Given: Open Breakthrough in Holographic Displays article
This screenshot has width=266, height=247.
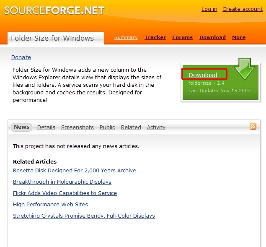Looking at the screenshot, I should [62, 182].
